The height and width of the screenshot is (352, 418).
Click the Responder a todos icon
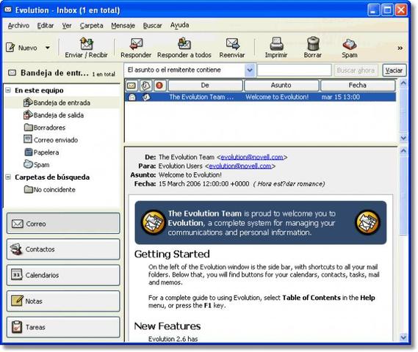point(184,43)
